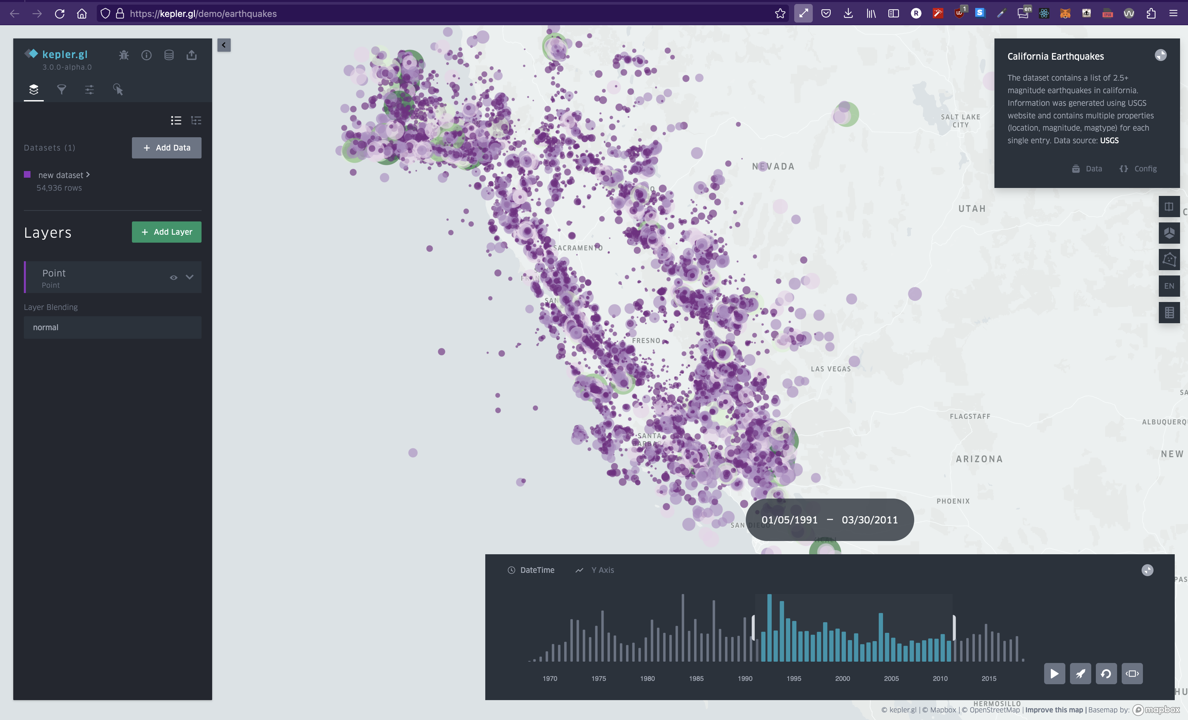This screenshot has height=720, width=1188.
Task: Click the kepler.gl logo
Action: point(56,54)
